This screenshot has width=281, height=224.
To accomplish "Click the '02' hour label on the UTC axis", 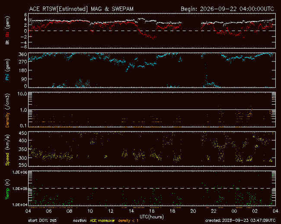I will point(255,211).
